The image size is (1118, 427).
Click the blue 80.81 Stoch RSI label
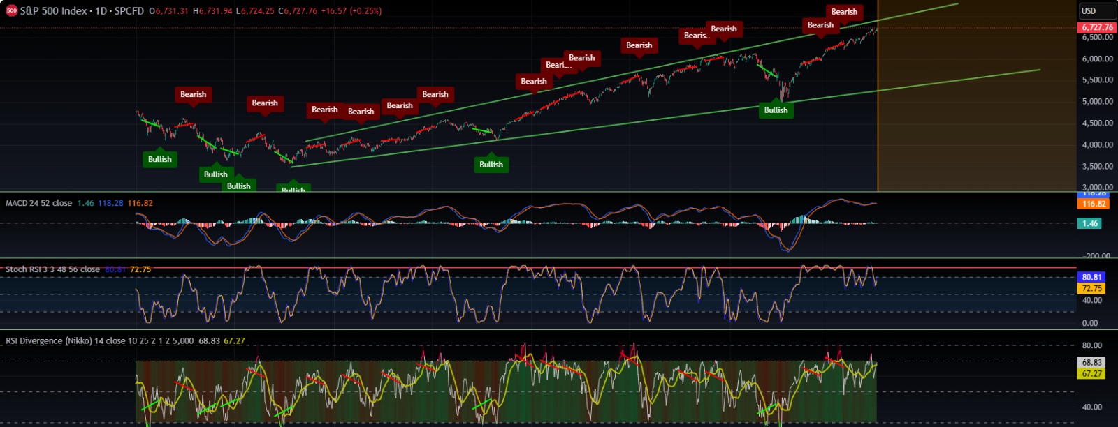click(x=1091, y=277)
